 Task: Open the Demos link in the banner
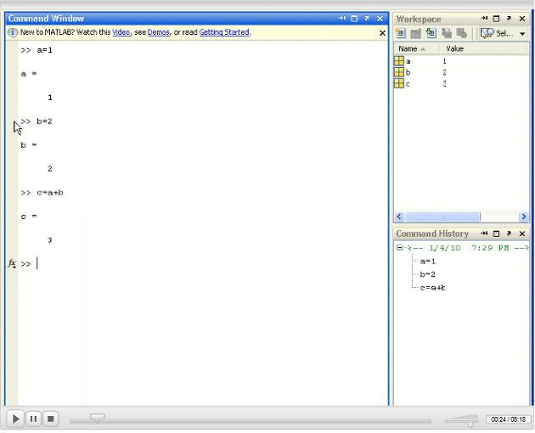(x=158, y=32)
